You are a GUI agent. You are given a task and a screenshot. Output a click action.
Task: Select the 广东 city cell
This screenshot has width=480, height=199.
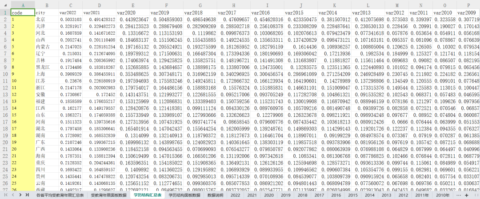[47, 142]
